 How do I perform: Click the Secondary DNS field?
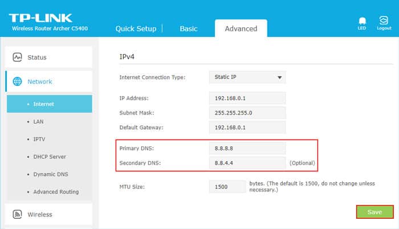(247, 163)
